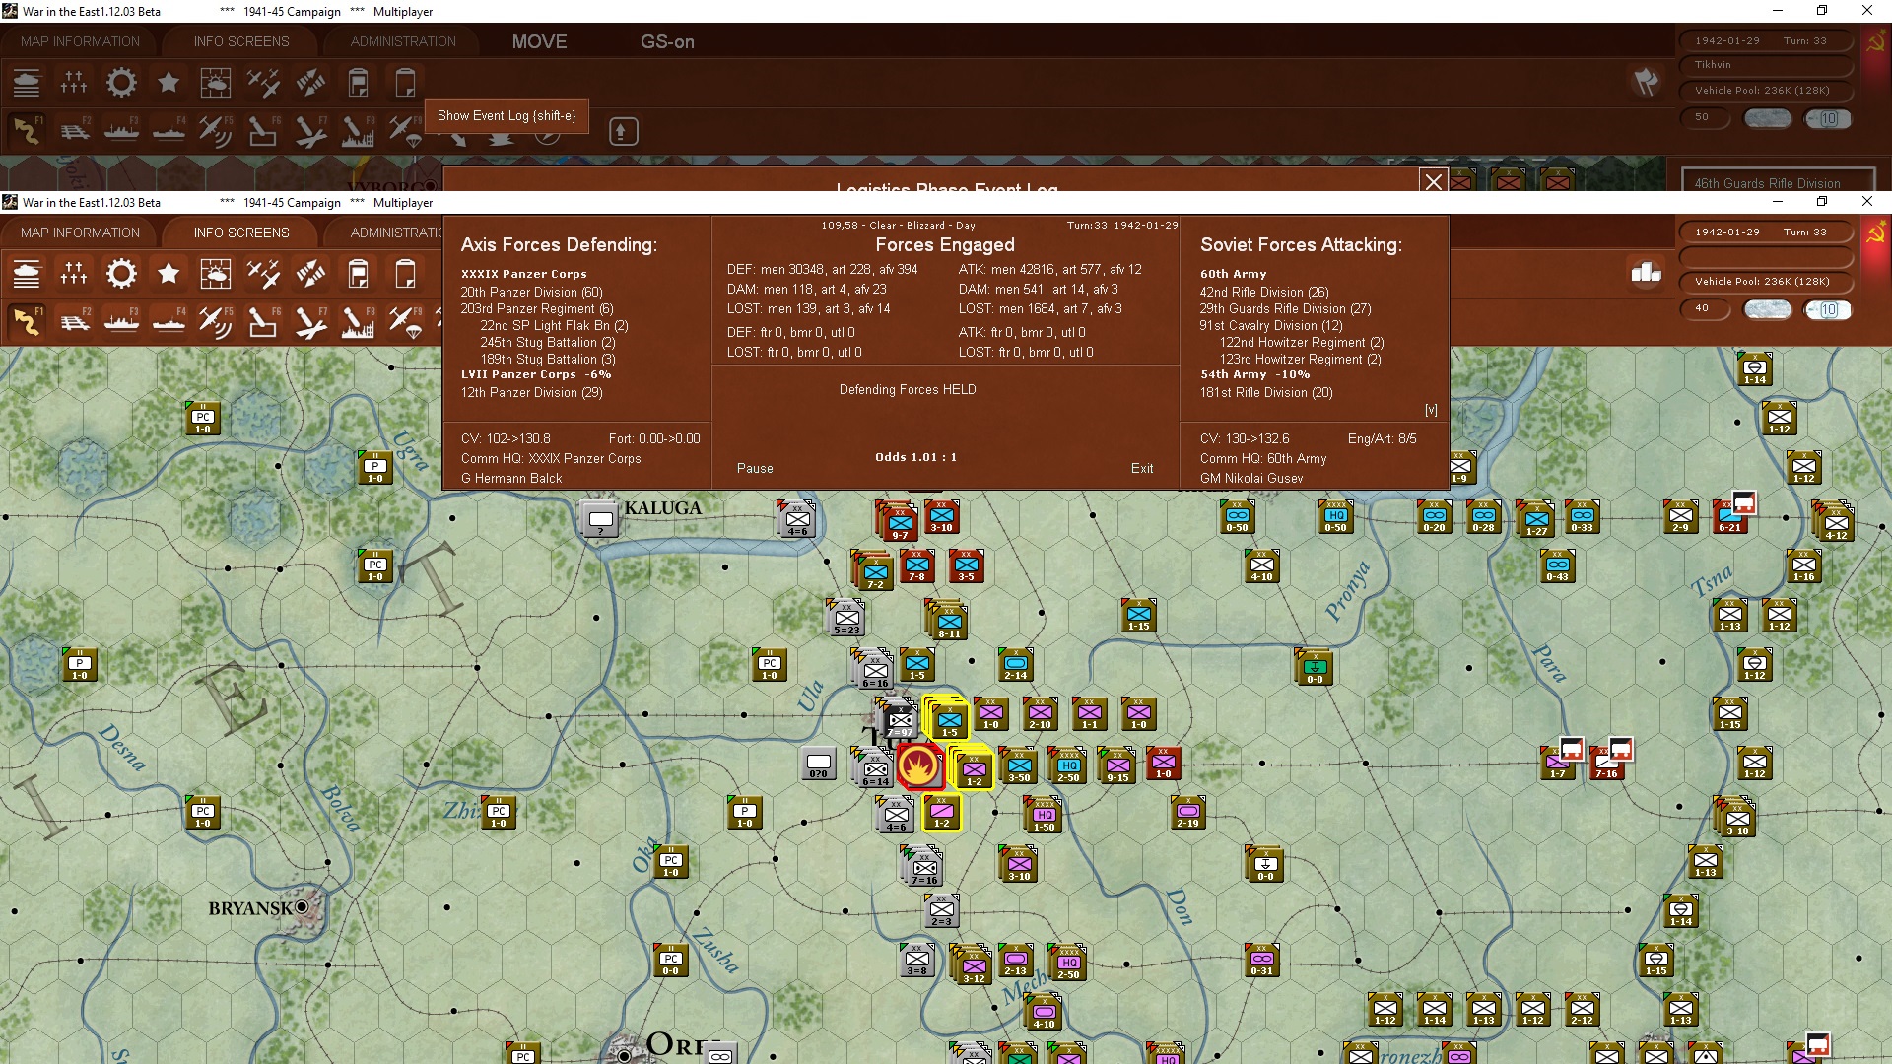Toggle winter terrain button in back window

1768,118
